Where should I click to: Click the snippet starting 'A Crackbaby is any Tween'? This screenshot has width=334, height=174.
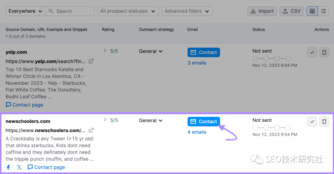pos(49,149)
